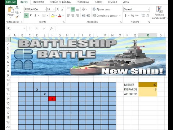Switch to the FÓRMULAS tab
This screenshot has height=130, width=173.
(83, 2)
